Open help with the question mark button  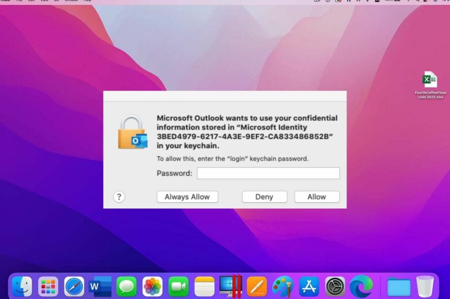click(119, 197)
